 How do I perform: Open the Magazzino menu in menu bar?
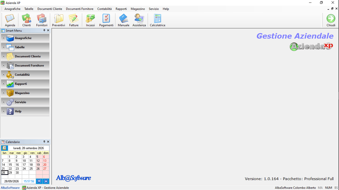(138, 9)
